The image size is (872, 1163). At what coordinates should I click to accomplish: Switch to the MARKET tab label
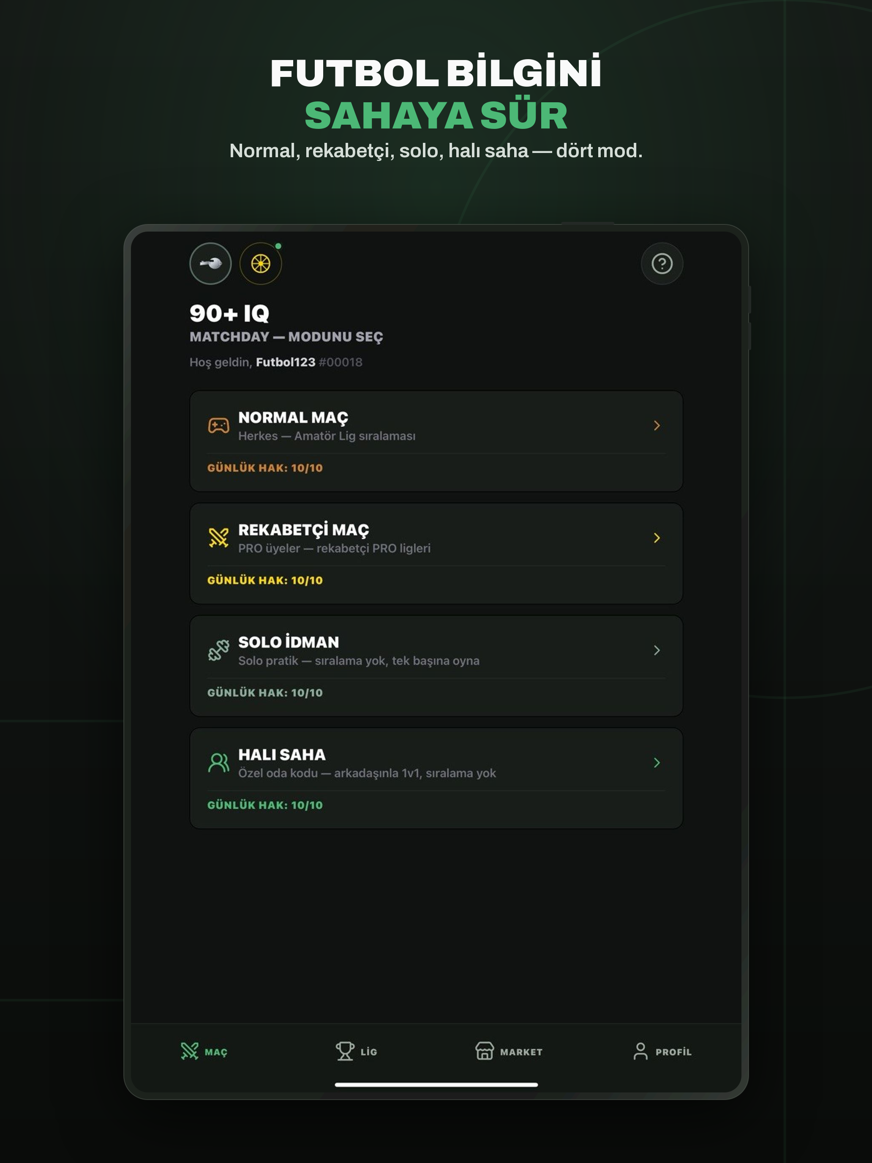[521, 1052]
